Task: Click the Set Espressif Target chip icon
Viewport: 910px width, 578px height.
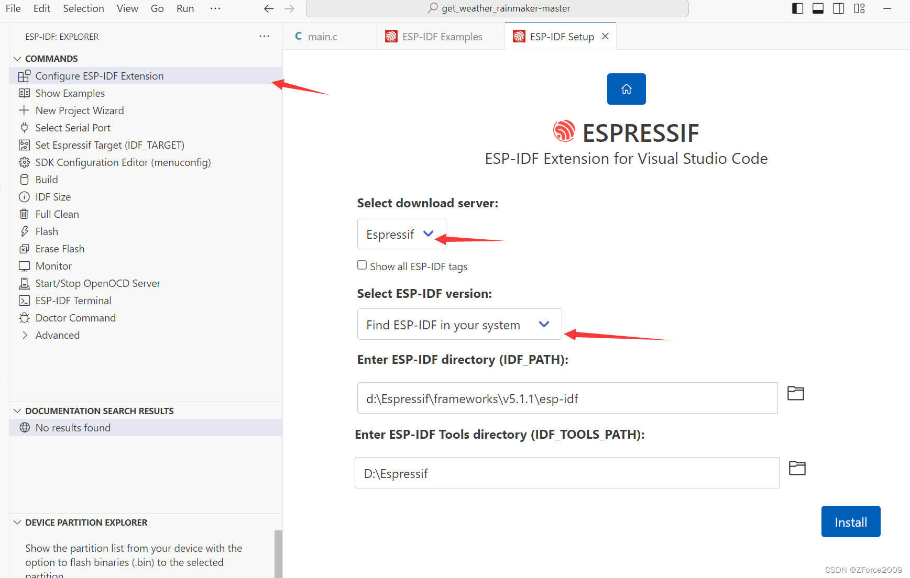Action: pyautogui.click(x=24, y=145)
